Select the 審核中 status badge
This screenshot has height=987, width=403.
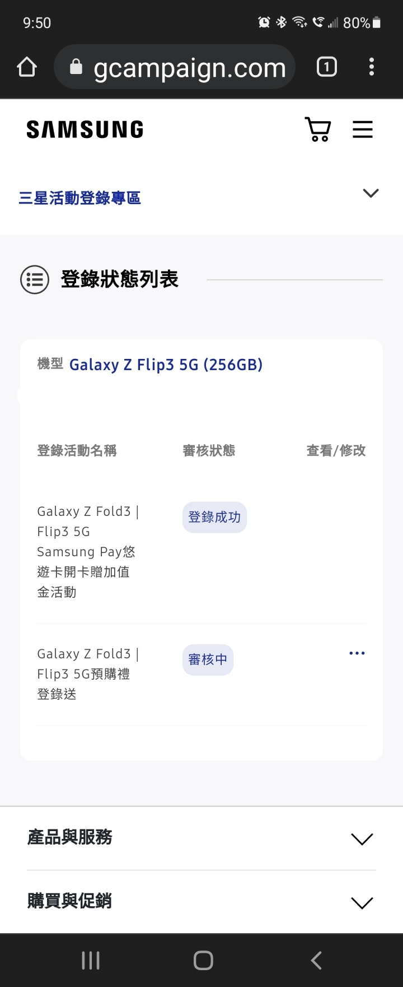tap(208, 659)
